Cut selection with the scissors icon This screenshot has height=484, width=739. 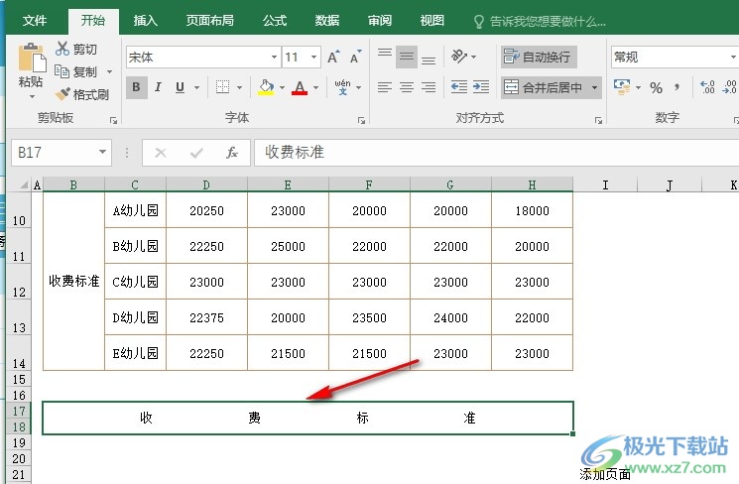click(x=62, y=49)
